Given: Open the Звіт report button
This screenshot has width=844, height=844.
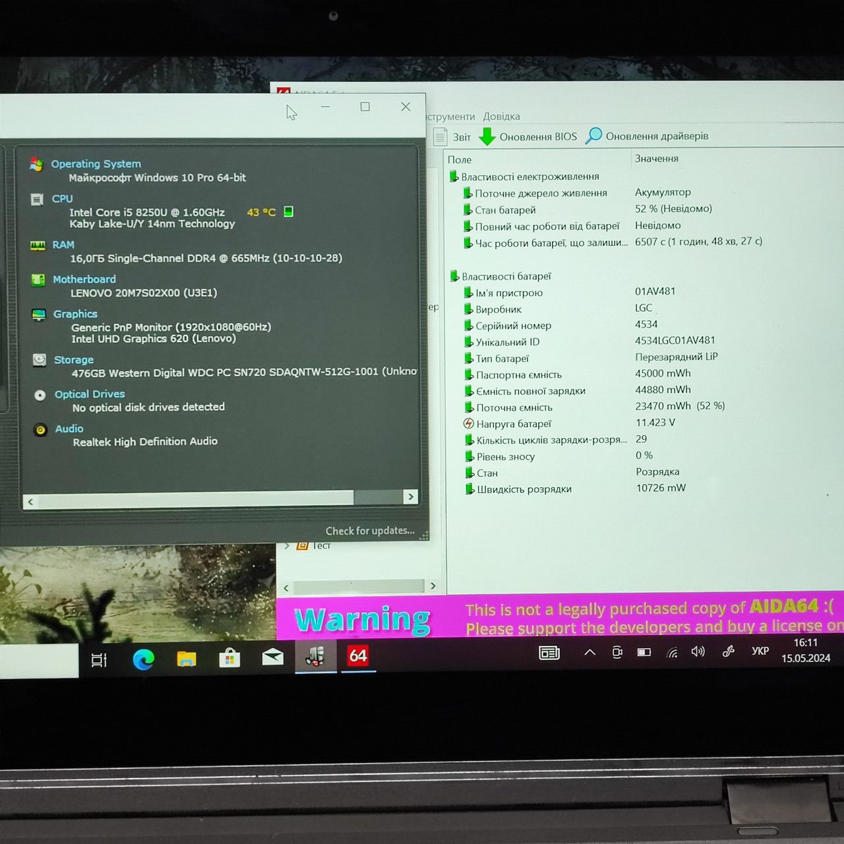Looking at the screenshot, I should (x=452, y=137).
